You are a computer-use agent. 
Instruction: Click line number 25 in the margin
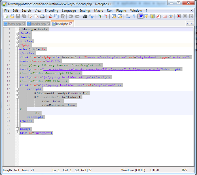point(8,125)
